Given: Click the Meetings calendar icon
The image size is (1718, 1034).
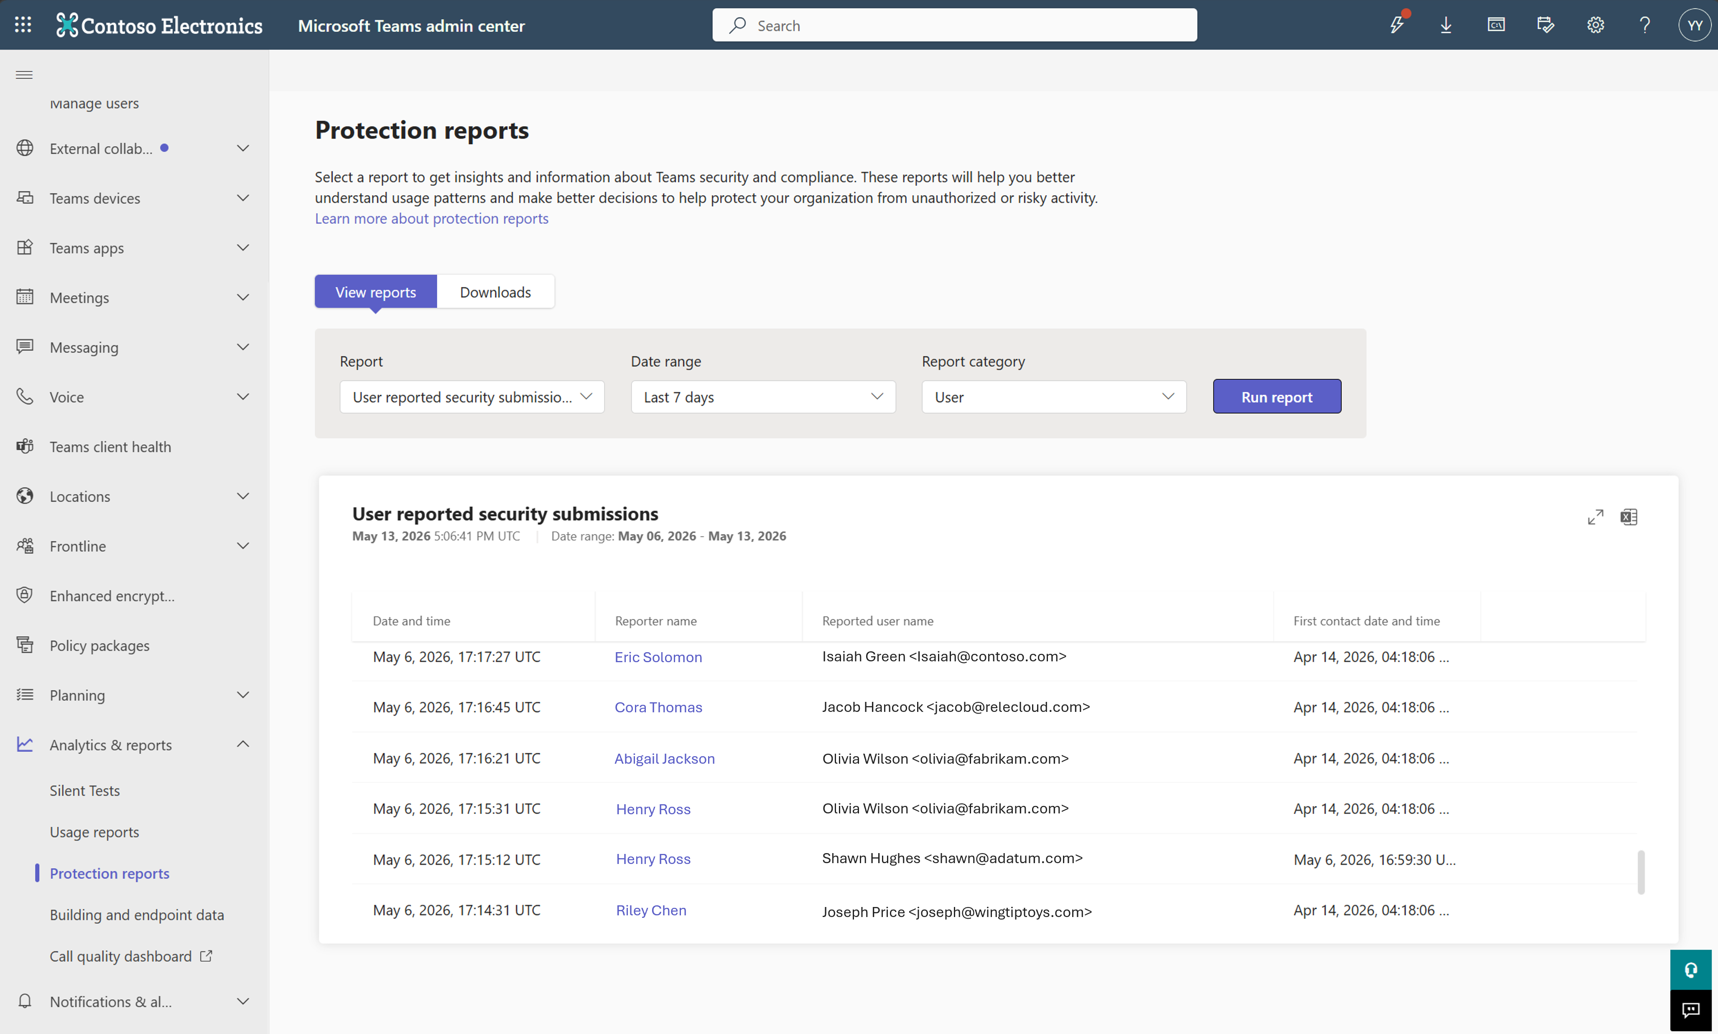Looking at the screenshot, I should coord(25,297).
